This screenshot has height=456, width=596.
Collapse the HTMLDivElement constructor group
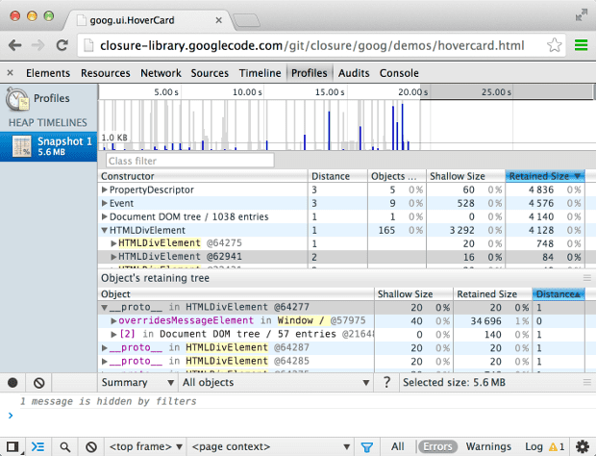[105, 231]
